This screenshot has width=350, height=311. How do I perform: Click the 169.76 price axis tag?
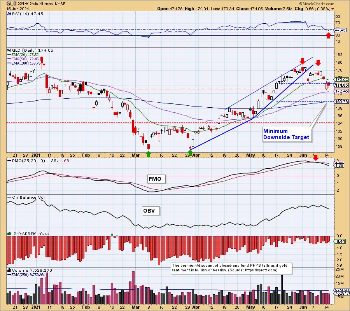coord(341,102)
